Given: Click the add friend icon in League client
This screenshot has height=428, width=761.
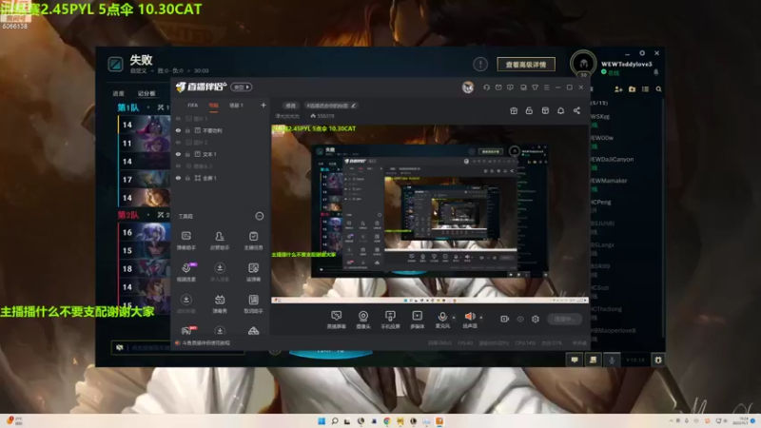Looking at the screenshot, I should (x=618, y=89).
